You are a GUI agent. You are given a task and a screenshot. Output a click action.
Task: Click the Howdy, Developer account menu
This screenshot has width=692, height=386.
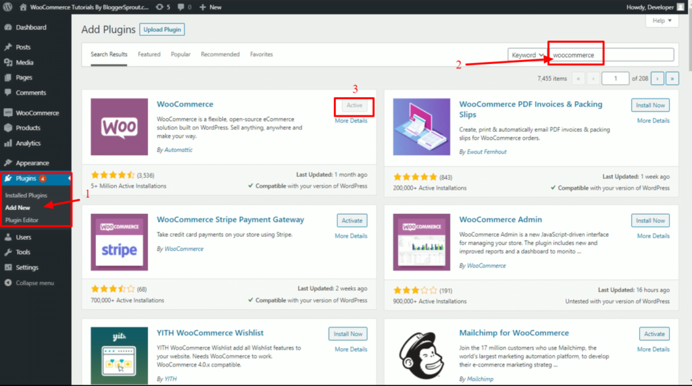pyautogui.click(x=656, y=7)
